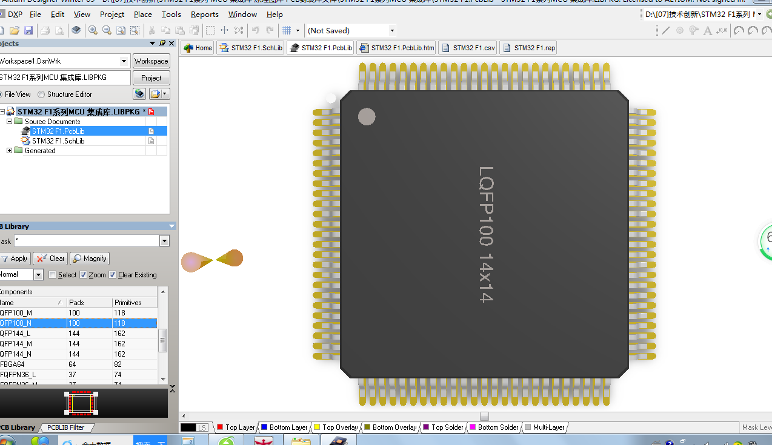Select the Place Coordinate tool icon
772x445 pixels.
[721, 30]
